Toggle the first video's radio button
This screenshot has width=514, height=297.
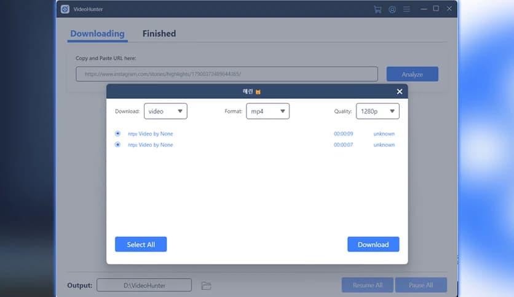click(x=118, y=133)
